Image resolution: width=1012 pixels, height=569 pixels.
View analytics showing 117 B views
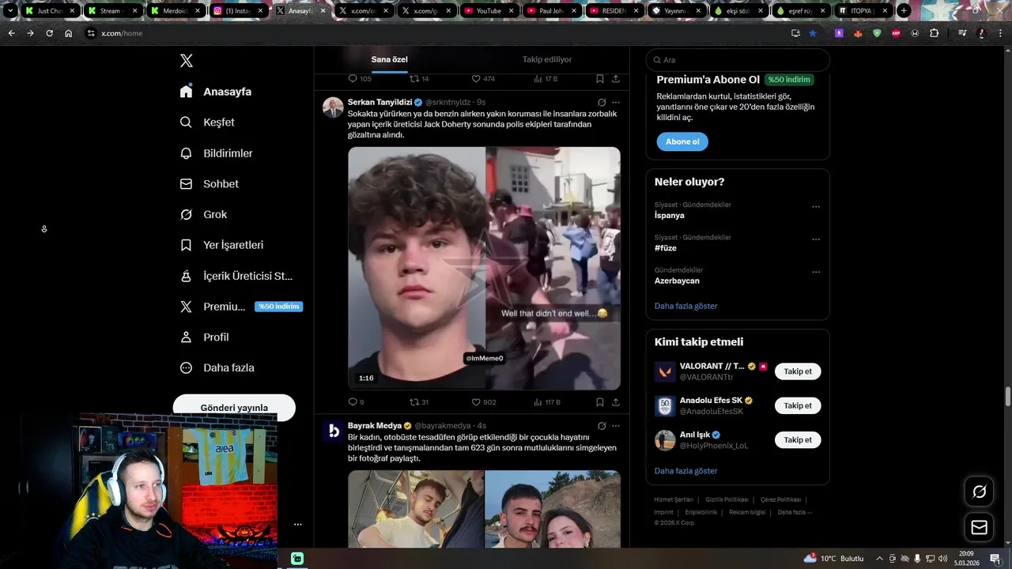click(x=547, y=402)
